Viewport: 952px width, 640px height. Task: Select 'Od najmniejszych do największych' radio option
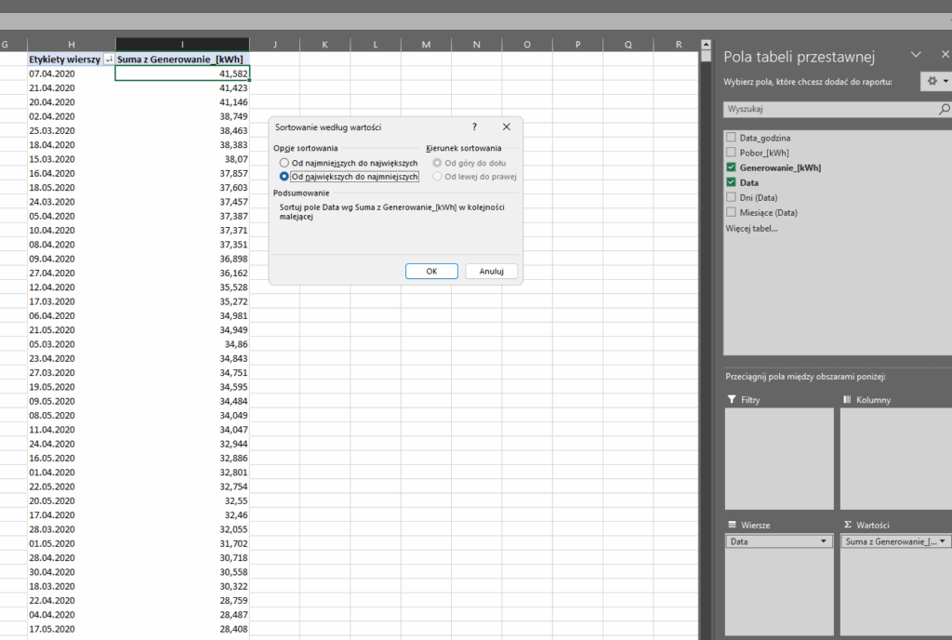coord(284,163)
